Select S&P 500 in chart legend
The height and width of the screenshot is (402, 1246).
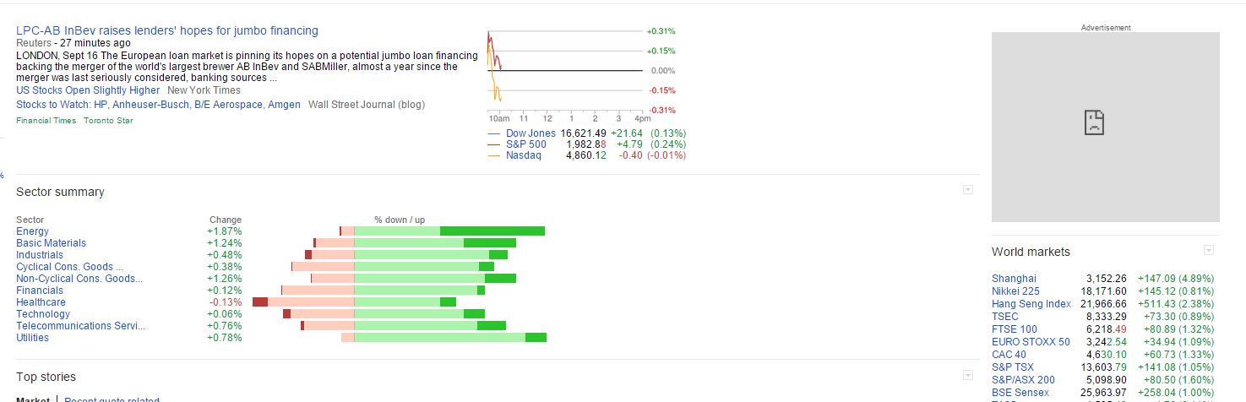[x=525, y=144]
